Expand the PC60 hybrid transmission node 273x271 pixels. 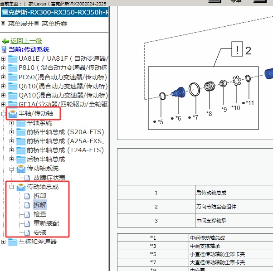pyautogui.click(x=3, y=77)
